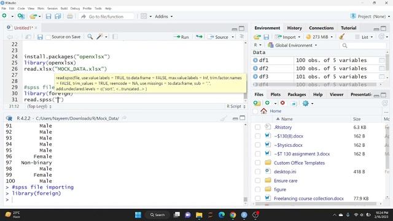Open the Source button dropdown arrow
Screen dimensions: 393x221
pyautogui.click(x=233, y=37)
